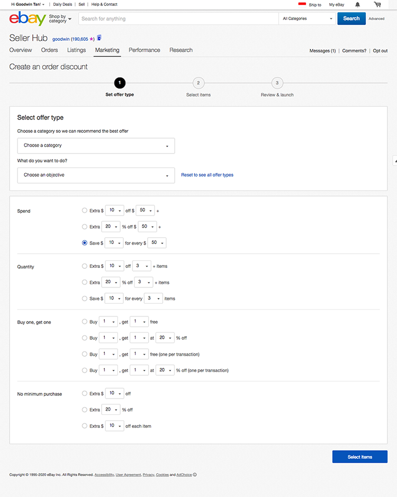
Task: Click the Opt out link
Action: tap(380, 51)
